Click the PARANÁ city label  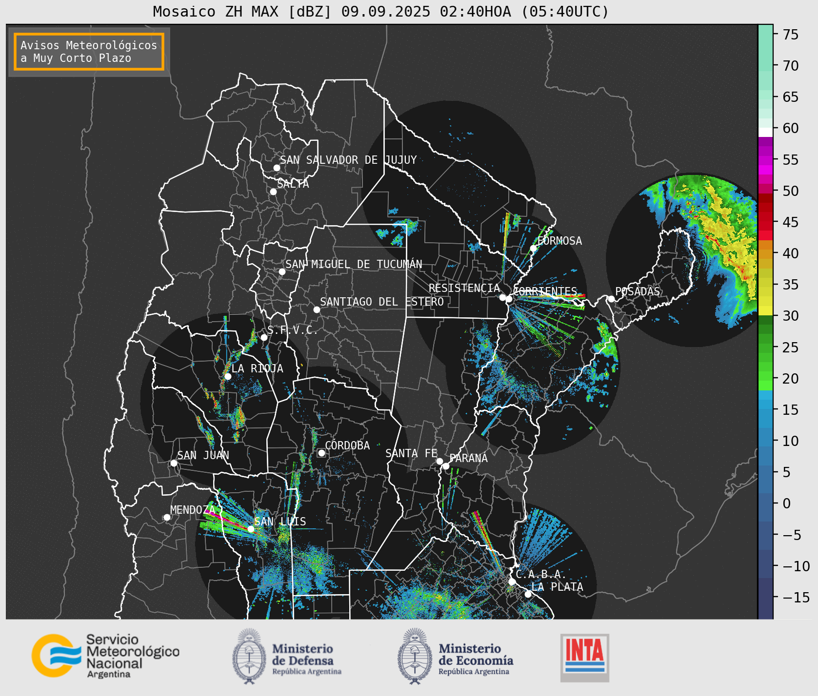coord(469,458)
